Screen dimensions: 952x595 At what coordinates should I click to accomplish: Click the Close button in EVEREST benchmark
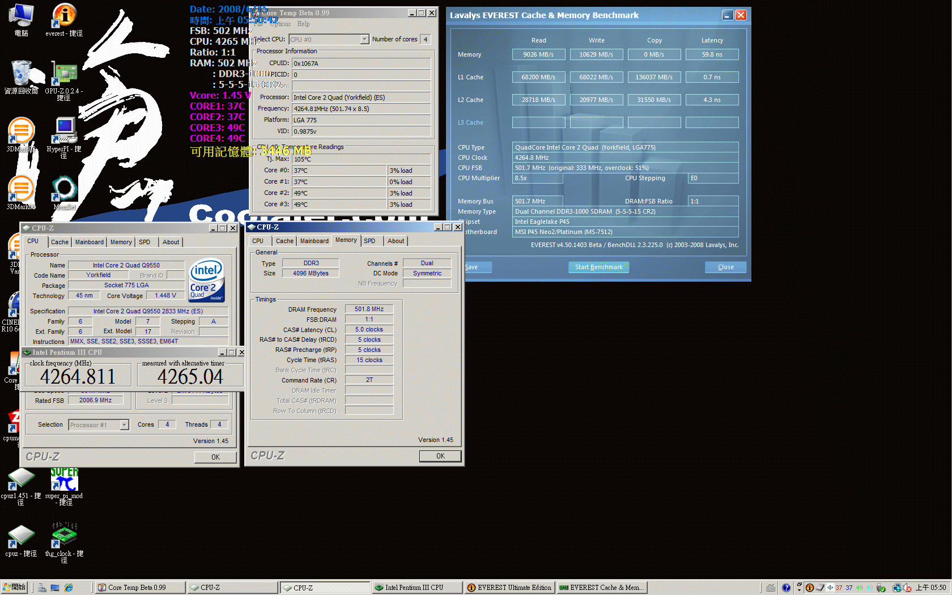tap(725, 267)
